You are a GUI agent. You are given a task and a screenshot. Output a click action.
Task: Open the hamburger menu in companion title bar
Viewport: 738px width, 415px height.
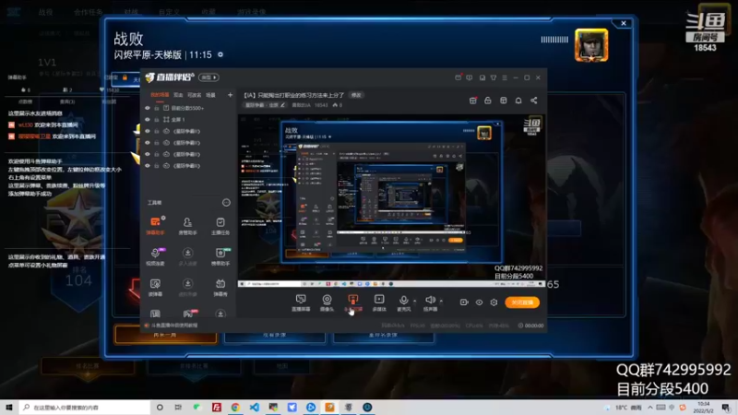pyautogui.click(x=504, y=77)
